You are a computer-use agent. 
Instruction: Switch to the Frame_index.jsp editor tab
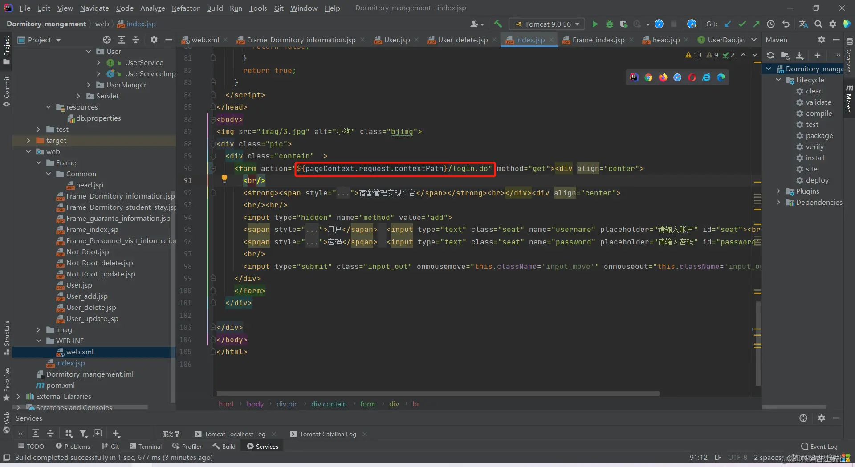(598, 40)
